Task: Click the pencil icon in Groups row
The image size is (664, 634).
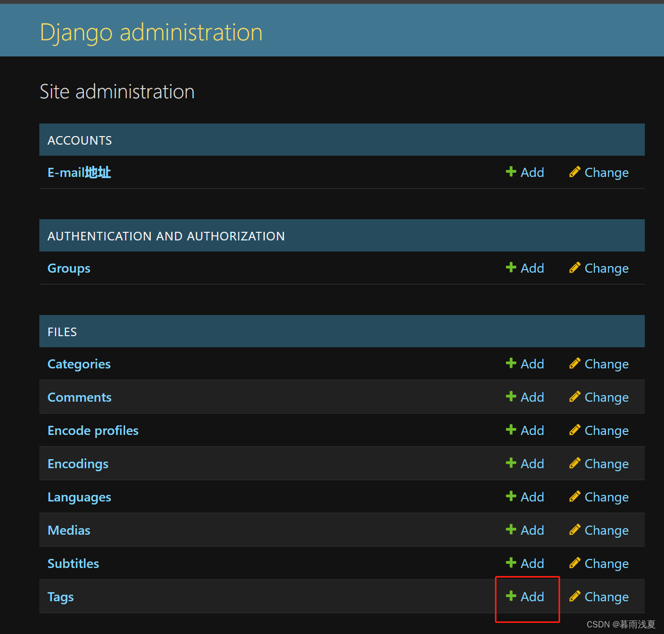Action: coord(575,268)
